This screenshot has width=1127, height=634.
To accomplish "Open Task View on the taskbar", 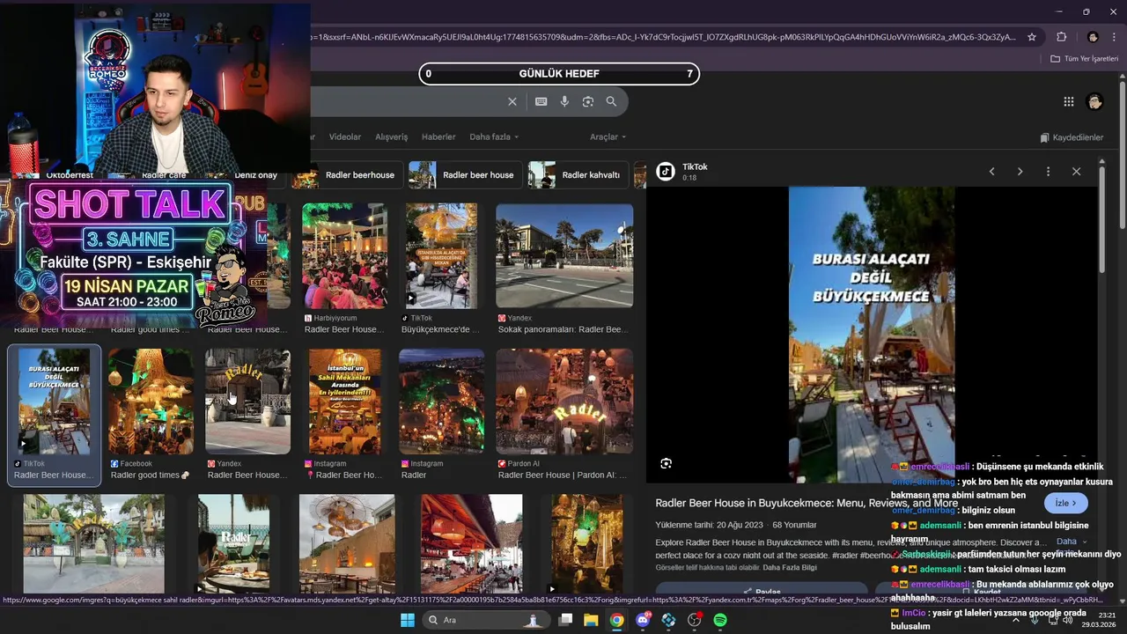I will [566, 620].
